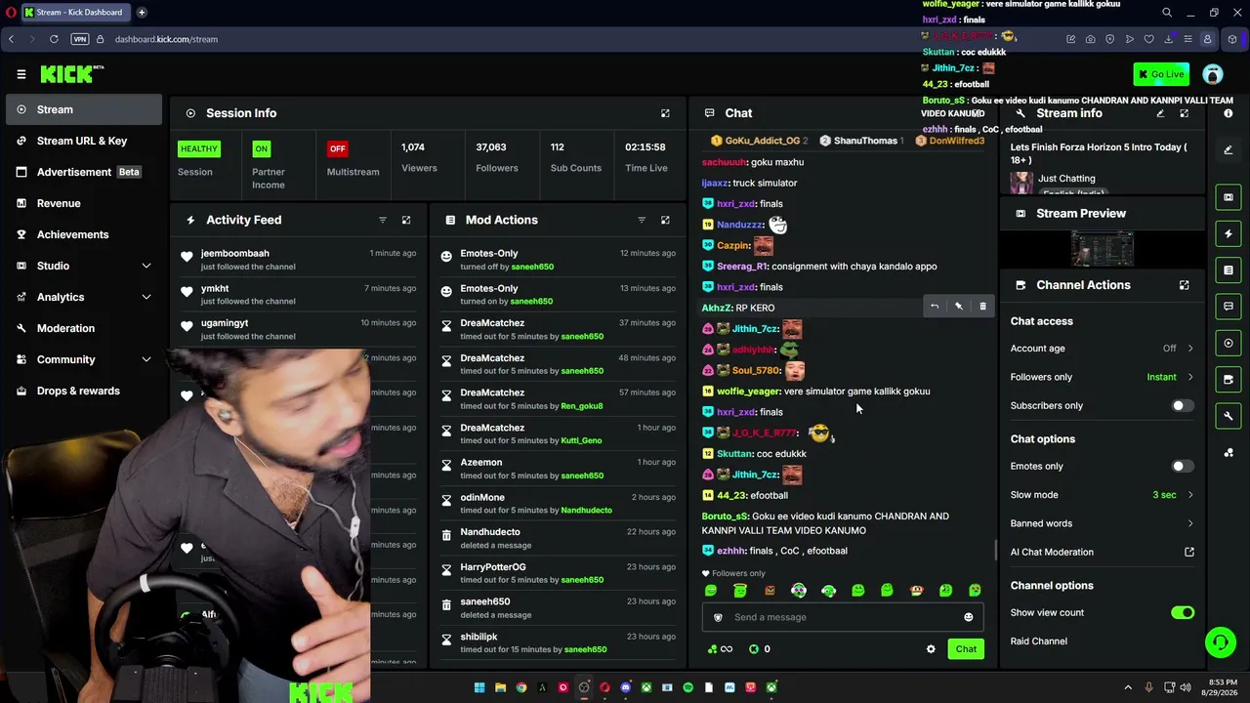This screenshot has width=1250, height=703.
Task: Open the Banned words settings
Action: pos(1102,523)
